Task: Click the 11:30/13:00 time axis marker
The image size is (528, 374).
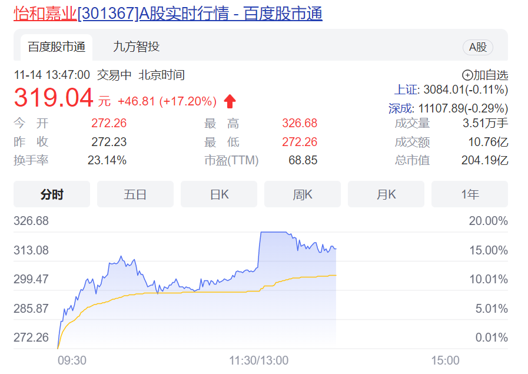Action: [x=259, y=360]
